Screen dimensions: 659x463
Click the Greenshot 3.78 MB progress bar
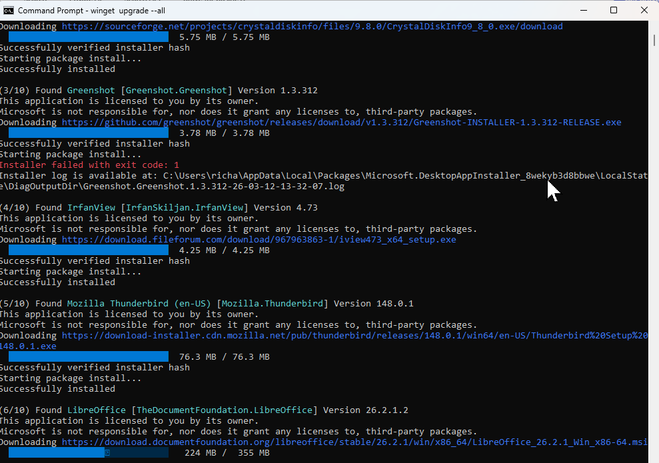[x=89, y=133]
